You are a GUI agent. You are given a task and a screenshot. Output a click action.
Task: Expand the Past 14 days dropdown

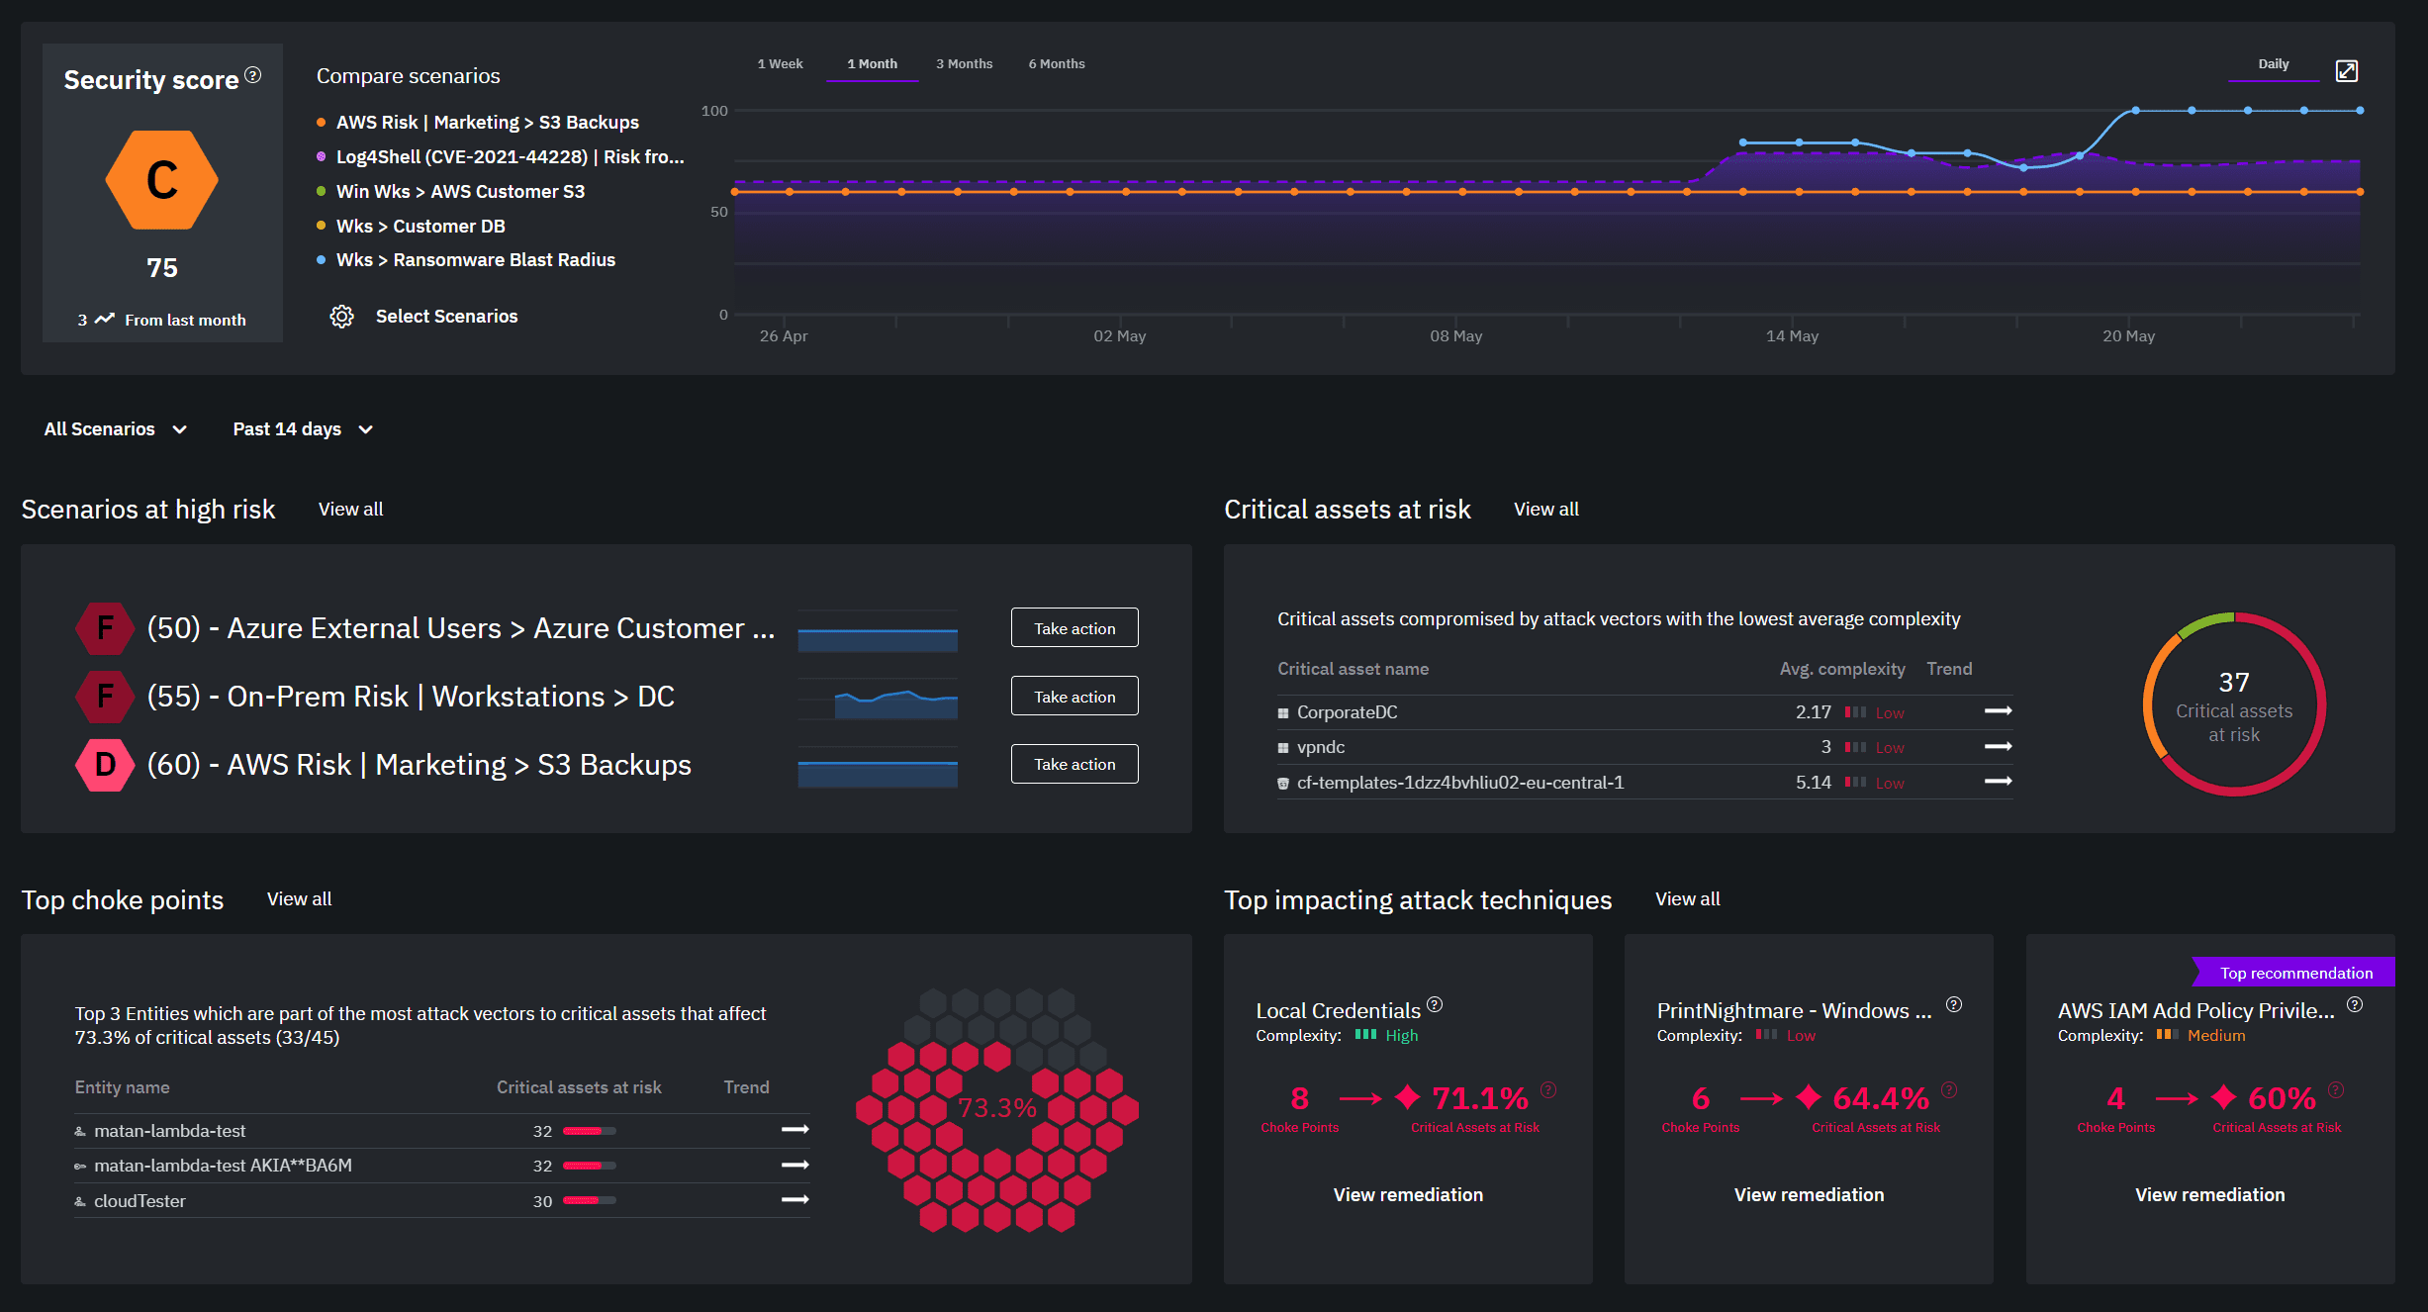tap(302, 428)
